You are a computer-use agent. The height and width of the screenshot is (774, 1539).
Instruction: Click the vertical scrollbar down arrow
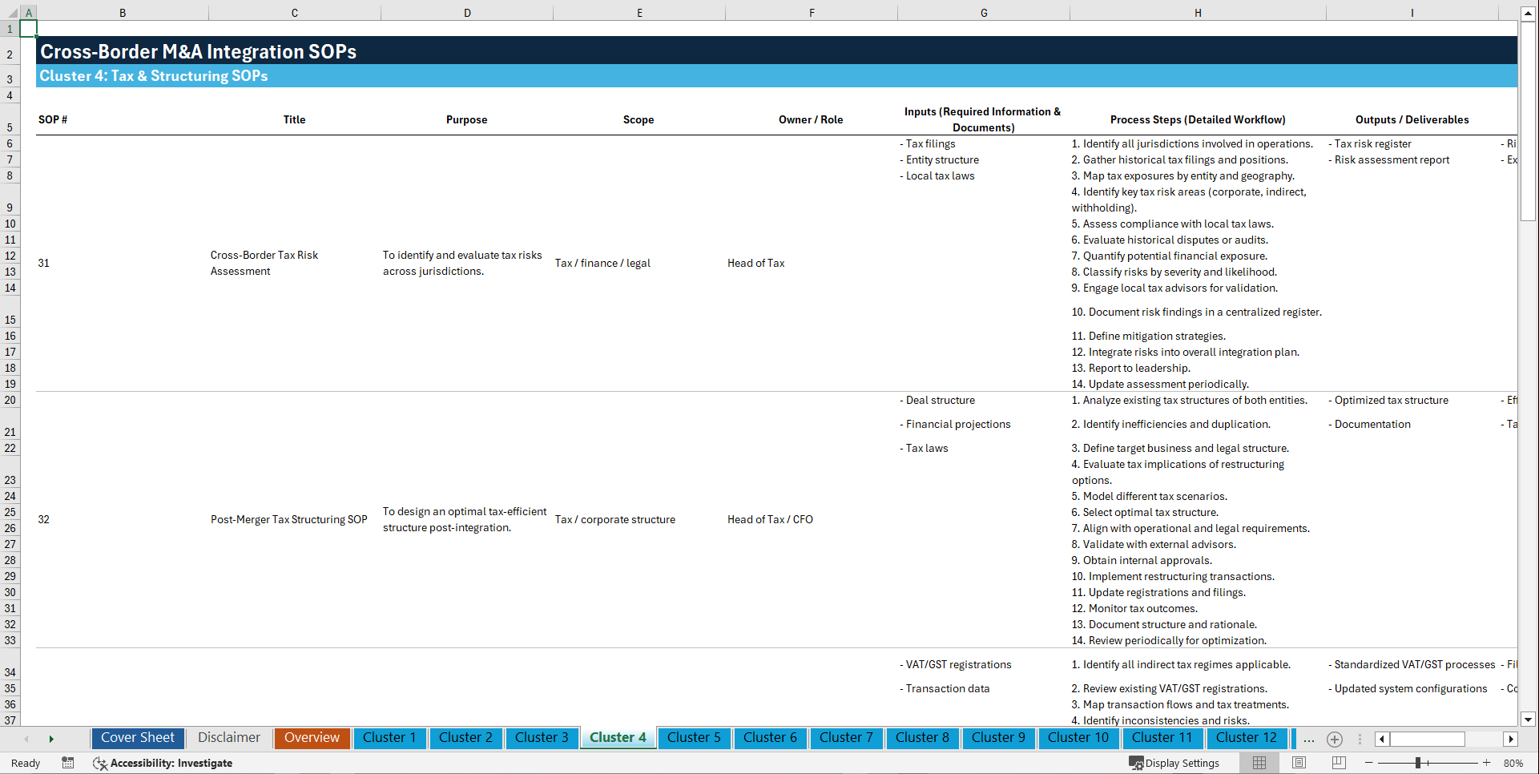click(1529, 720)
